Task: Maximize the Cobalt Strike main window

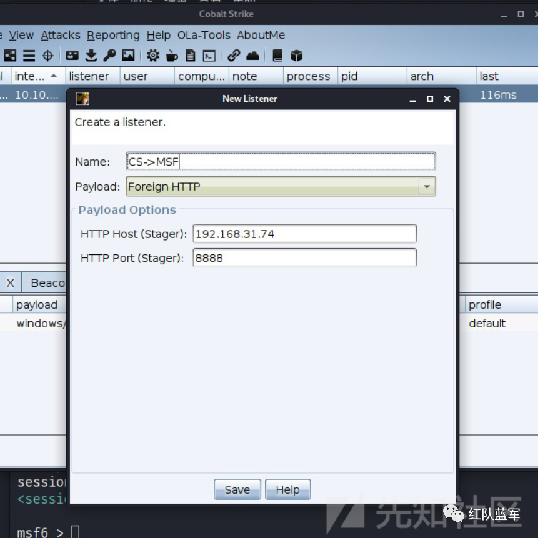Action: pos(521,14)
